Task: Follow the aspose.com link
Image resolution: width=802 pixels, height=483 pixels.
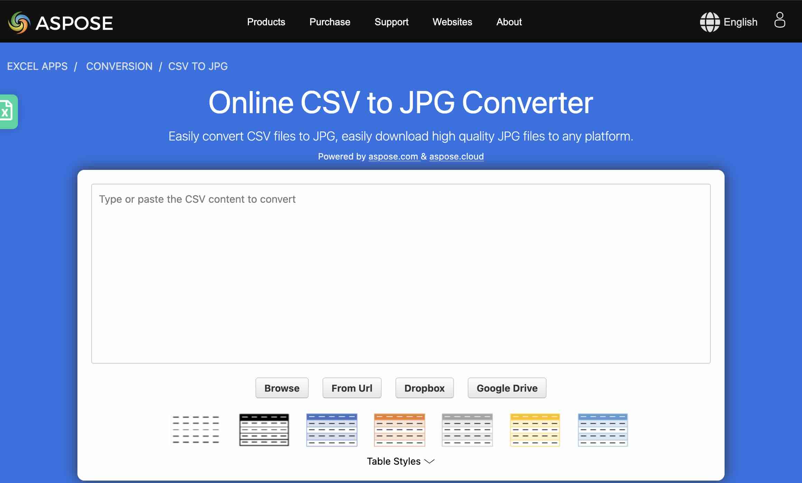Action: (x=393, y=156)
